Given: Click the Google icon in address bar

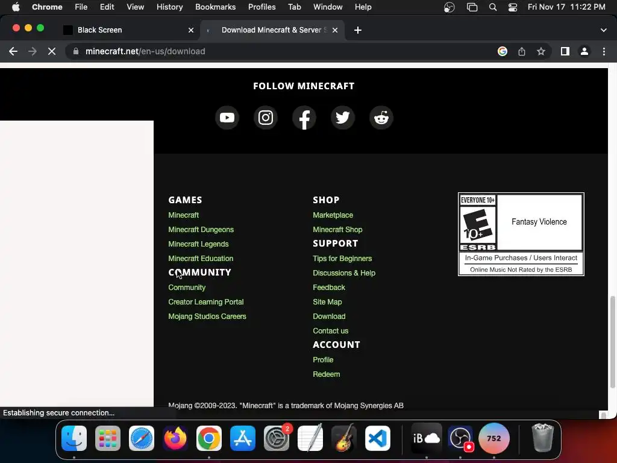Looking at the screenshot, I should click(x=503, y=51).
